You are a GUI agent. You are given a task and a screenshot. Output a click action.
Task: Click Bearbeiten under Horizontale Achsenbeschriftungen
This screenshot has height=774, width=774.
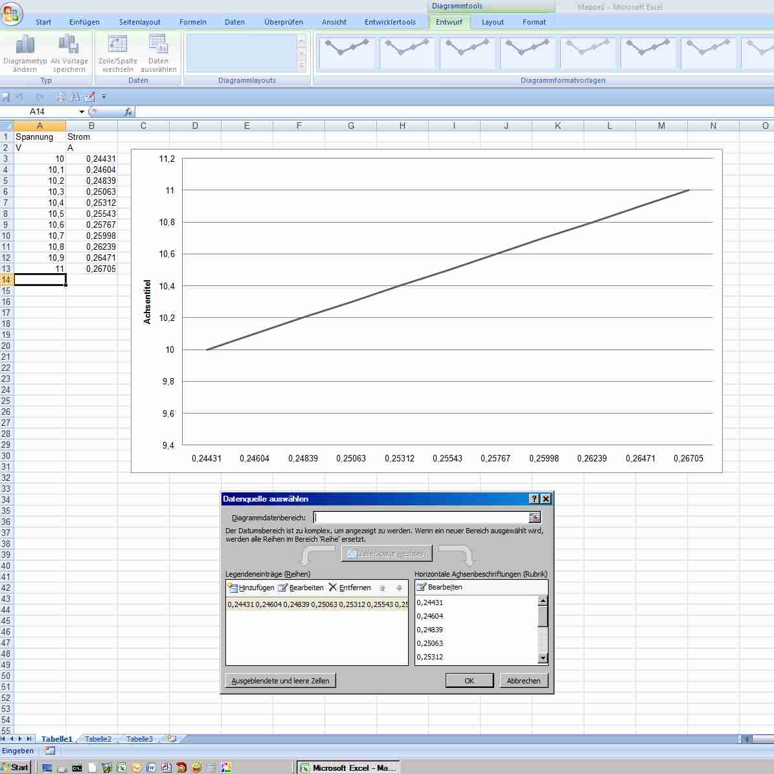[440, 587]
